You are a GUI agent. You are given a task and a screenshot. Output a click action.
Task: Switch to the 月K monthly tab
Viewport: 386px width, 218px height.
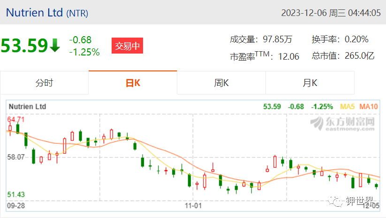[x=310, y=83]
